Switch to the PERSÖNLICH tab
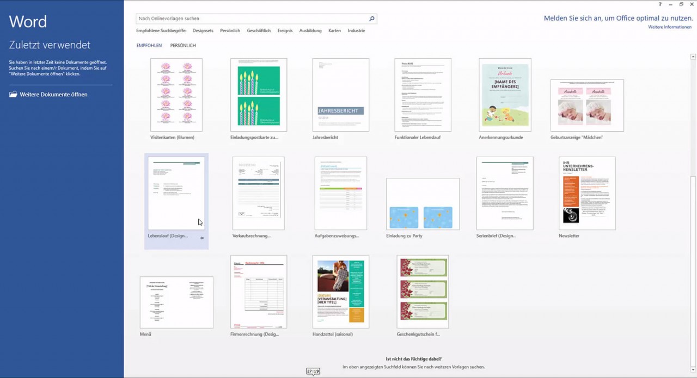The image size is (697, 378). [182, 45]
